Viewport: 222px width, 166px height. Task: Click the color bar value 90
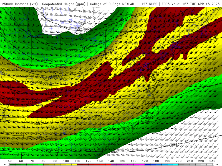click(55, 161)
